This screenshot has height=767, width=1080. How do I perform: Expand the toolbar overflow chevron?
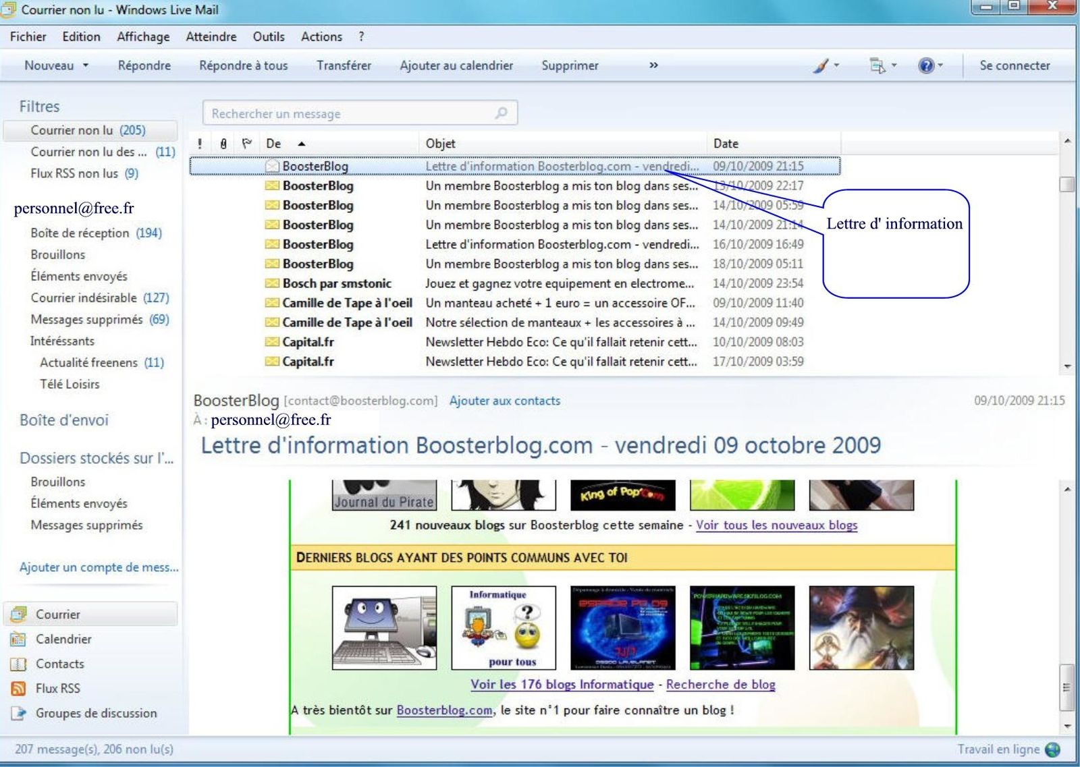[653, 65]
